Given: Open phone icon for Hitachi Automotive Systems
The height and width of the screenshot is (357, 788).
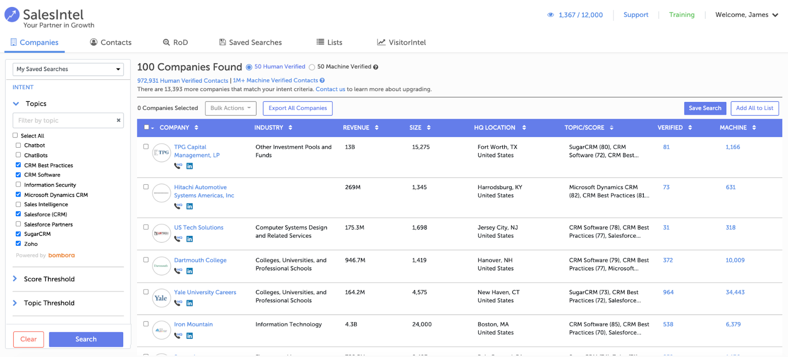Looking at the screenshot, I should [x=178, y=206].
